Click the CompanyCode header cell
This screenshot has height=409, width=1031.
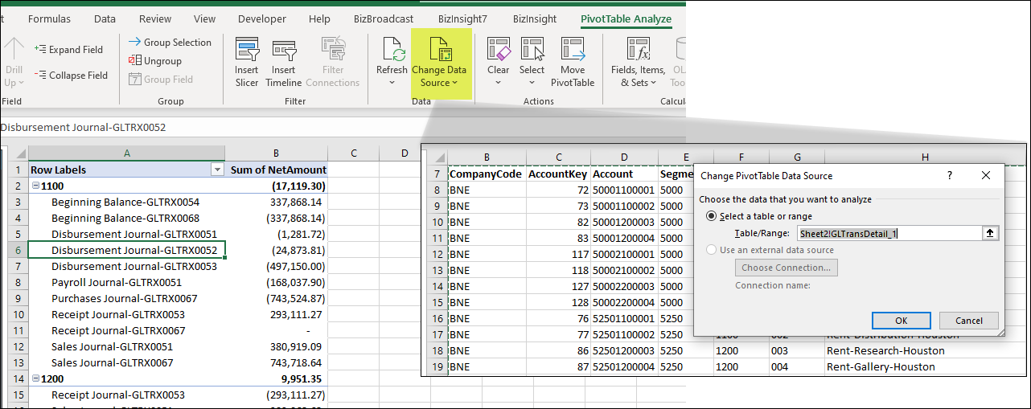pos(486,174)
